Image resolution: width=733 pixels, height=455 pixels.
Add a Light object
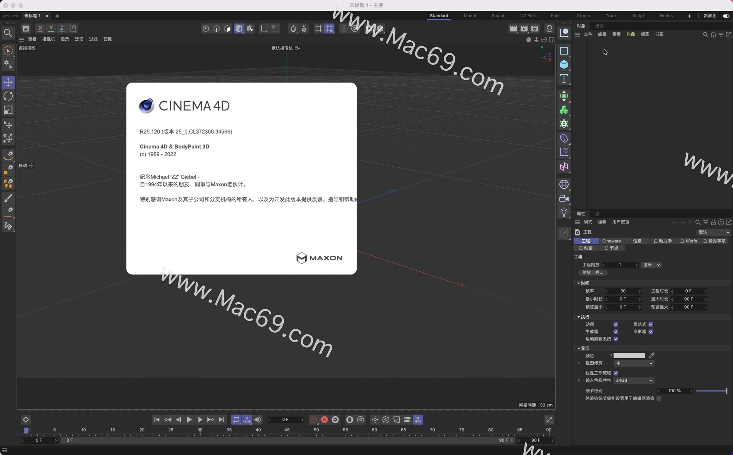[x=564, y=212]
